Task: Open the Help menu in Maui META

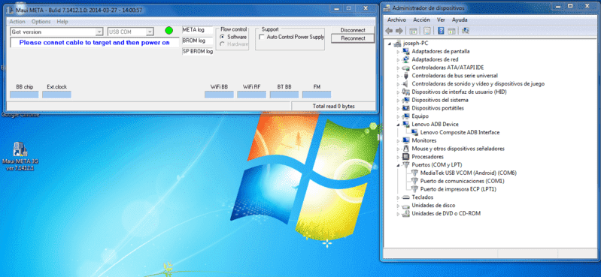Action: click(62, 22)
